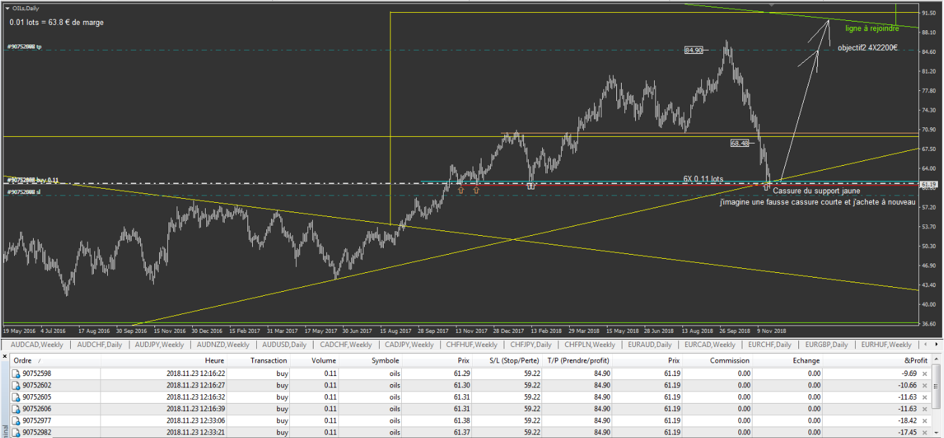Click the order icon for ticket 90752602
Screen dimensions: 944x438
point(16,385)
